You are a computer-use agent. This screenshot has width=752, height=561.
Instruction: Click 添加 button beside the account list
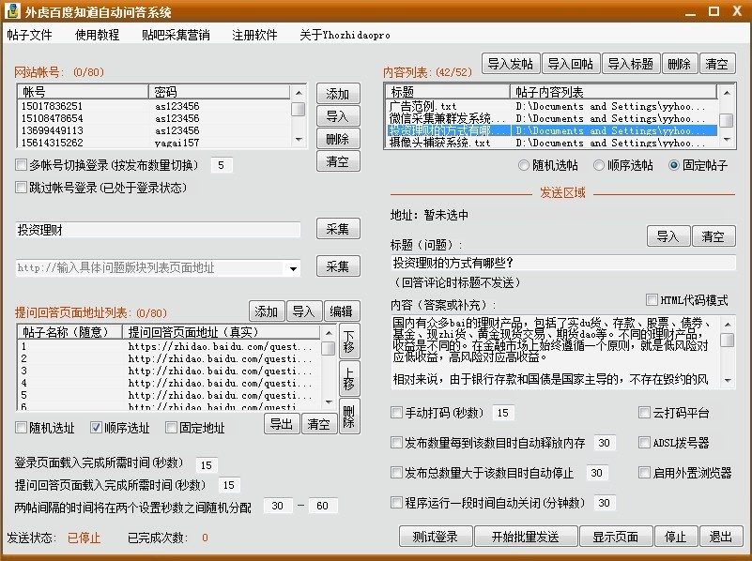pyautogui.click(x=338, y=94)
